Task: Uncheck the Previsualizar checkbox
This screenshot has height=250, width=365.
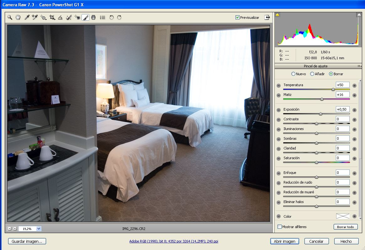Action: point(237,18)
